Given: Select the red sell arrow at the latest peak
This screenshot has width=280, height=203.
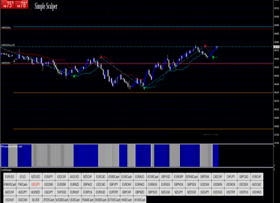Looking at the screenshot, I should point(205,46).
